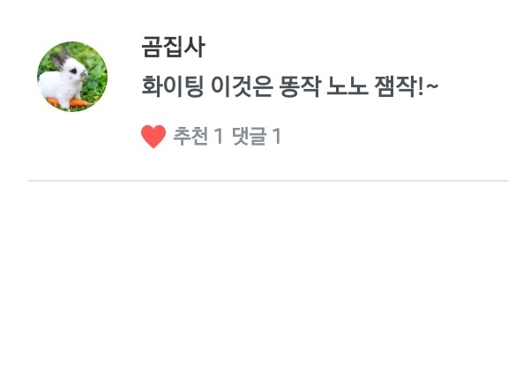Click green grass area of avatar
Image resolution: width=508 pixels, height=381 pixels.
95,81
